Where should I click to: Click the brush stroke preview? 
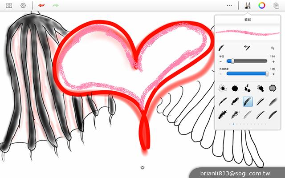click(x=247, y=32)
